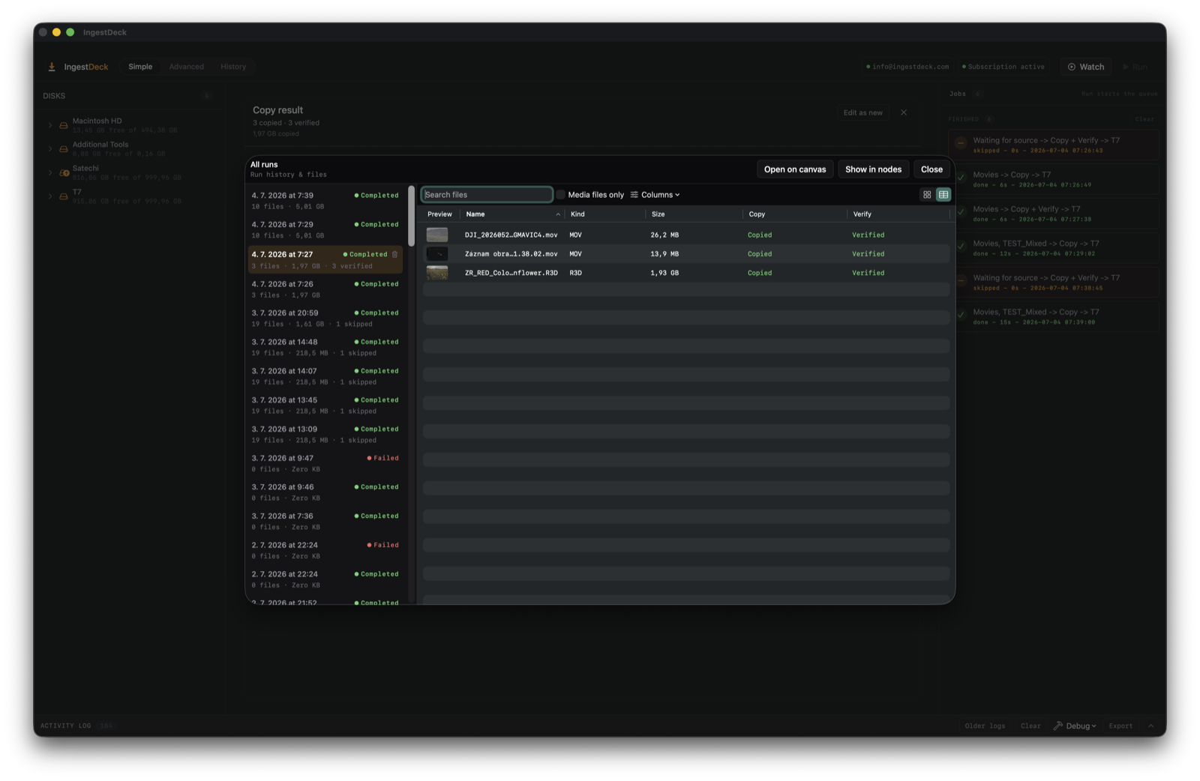
Task: Expand the Additional Tools disk tree
Action: point(50,149)
